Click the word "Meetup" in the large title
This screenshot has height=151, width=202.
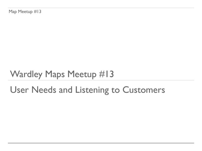pos(82,75)
